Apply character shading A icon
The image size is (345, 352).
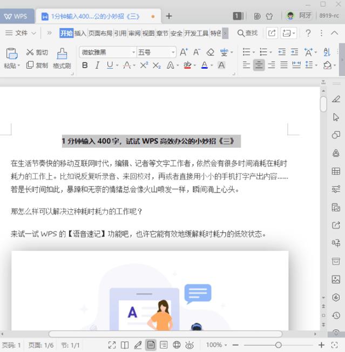221,65
